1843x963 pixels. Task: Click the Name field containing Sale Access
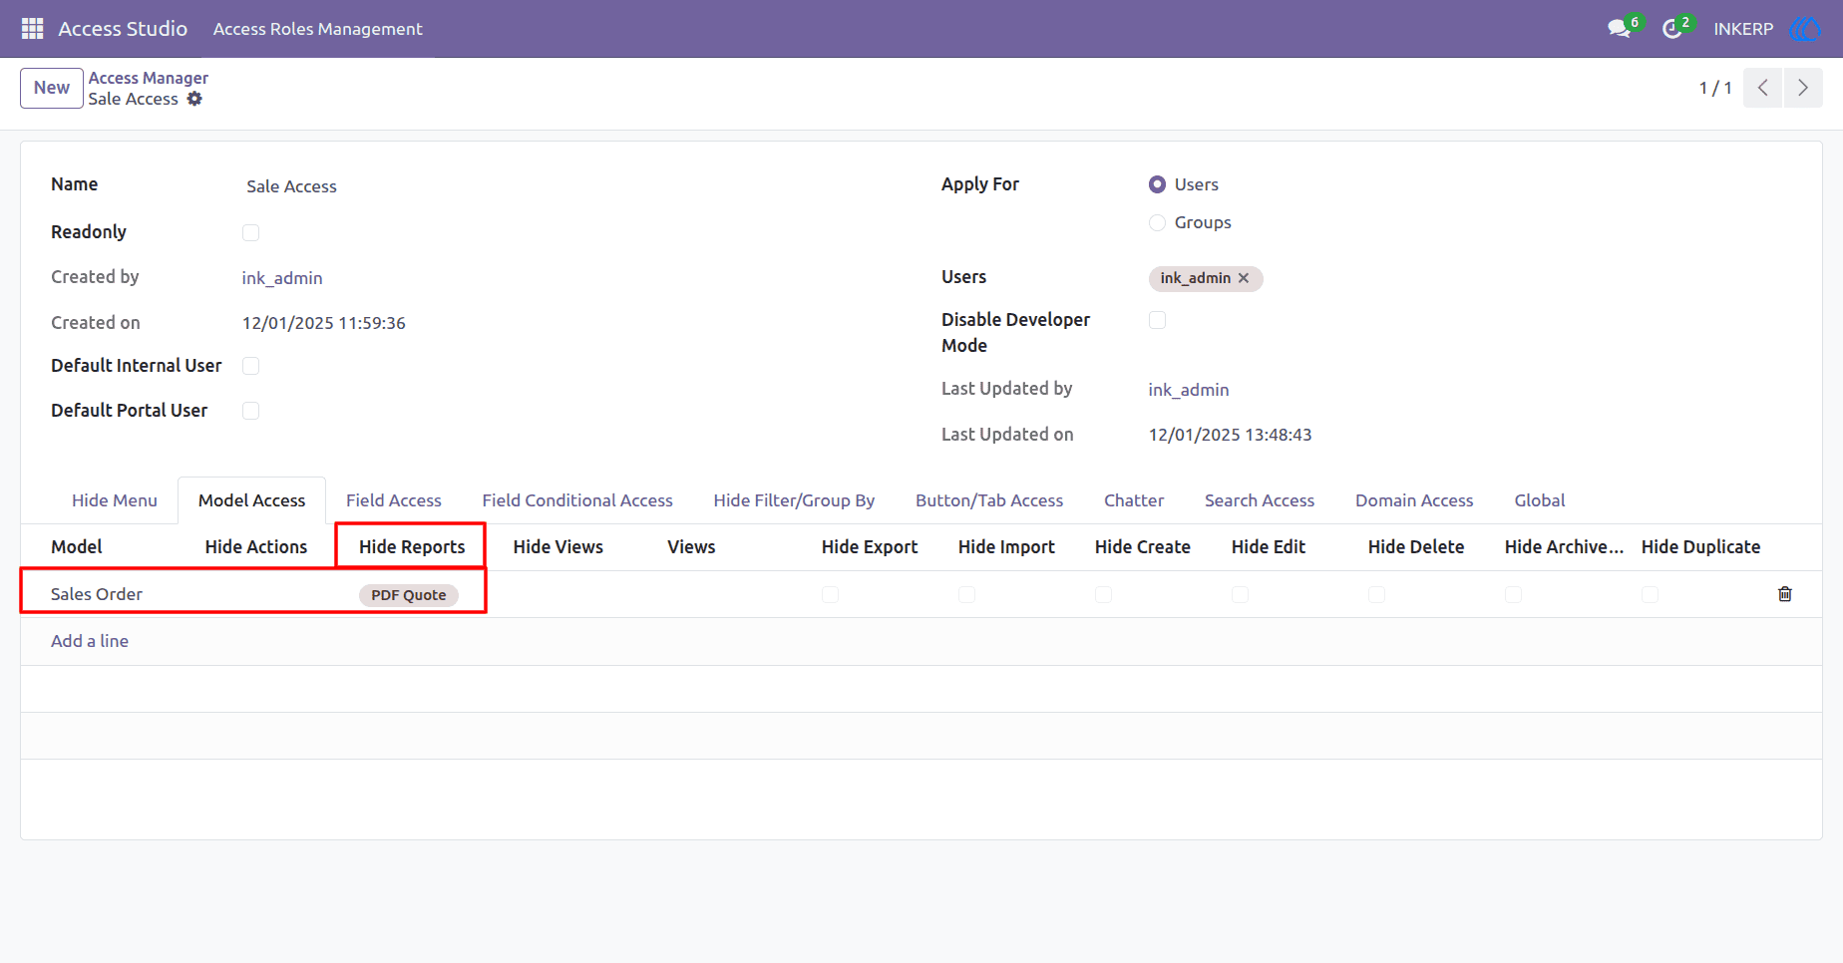(558, 186)
